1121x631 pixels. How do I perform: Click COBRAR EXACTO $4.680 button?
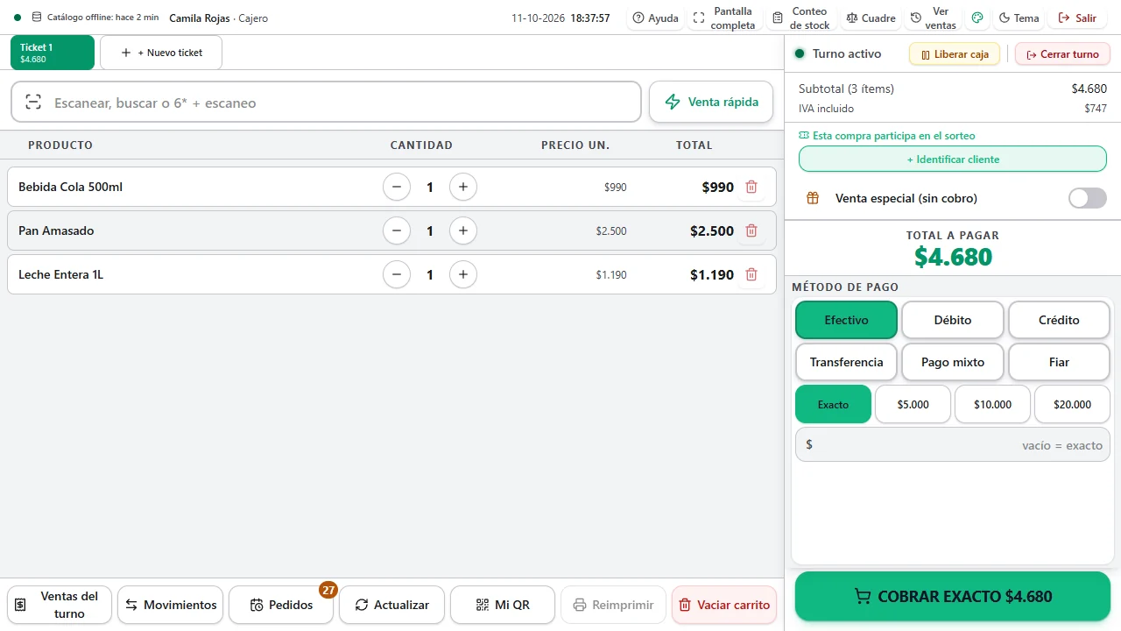click(x=953, y=597)
